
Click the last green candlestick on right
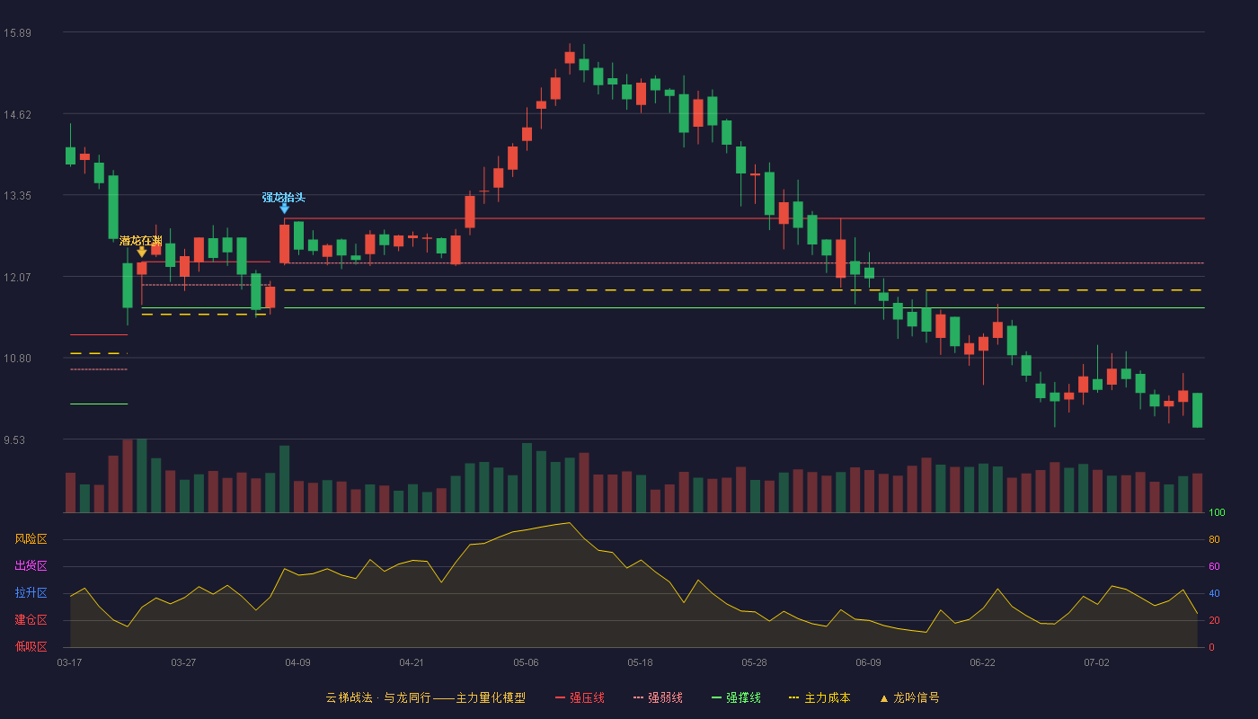tap(1197, 410)
